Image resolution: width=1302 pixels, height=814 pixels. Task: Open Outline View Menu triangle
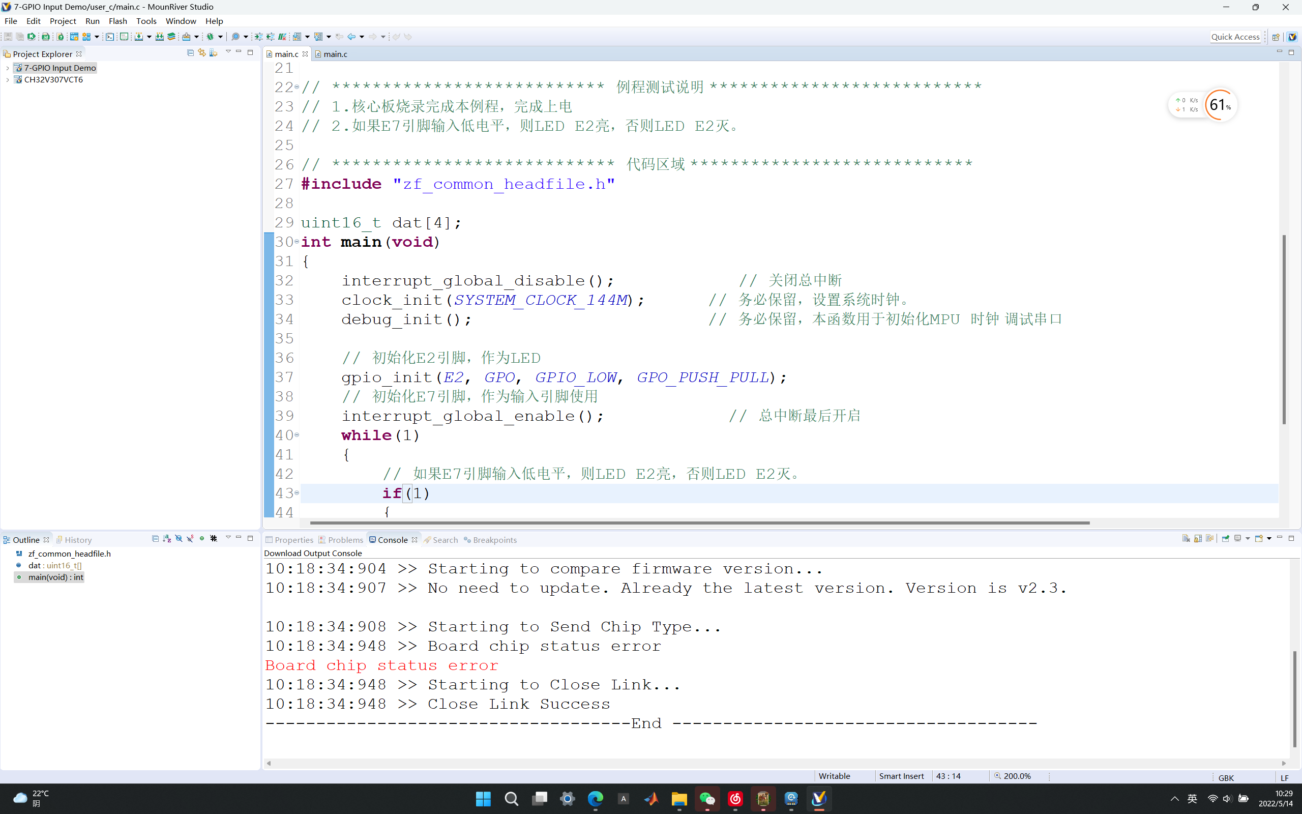pos(228,538)
